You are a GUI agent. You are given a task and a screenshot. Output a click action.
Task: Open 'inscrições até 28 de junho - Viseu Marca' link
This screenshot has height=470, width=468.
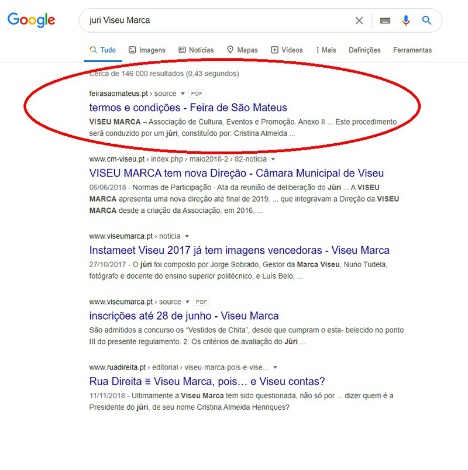[184, 316]
